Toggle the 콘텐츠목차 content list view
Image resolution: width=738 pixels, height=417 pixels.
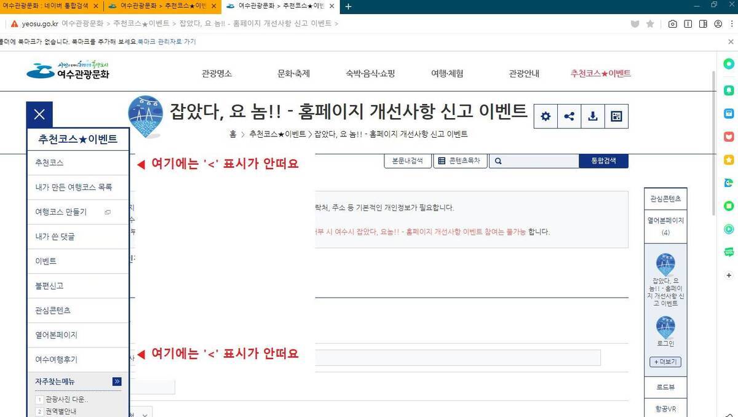(x=460, y=160)
